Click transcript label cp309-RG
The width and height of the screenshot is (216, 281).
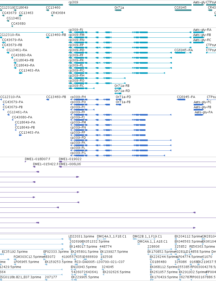pyautogui.click(x=76, y=71)
